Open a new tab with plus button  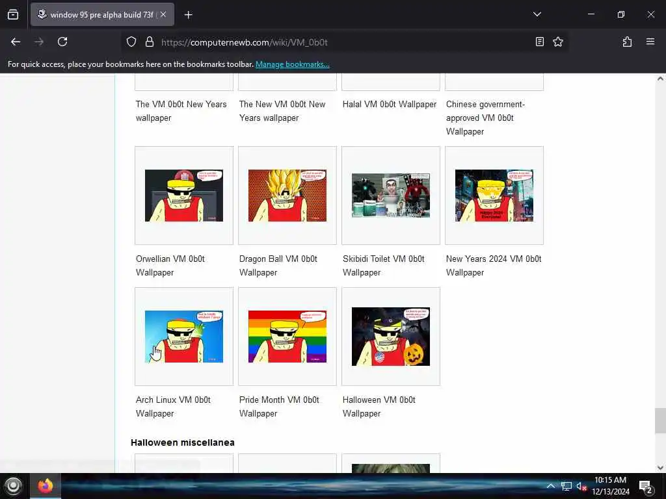tap(188, 15)
